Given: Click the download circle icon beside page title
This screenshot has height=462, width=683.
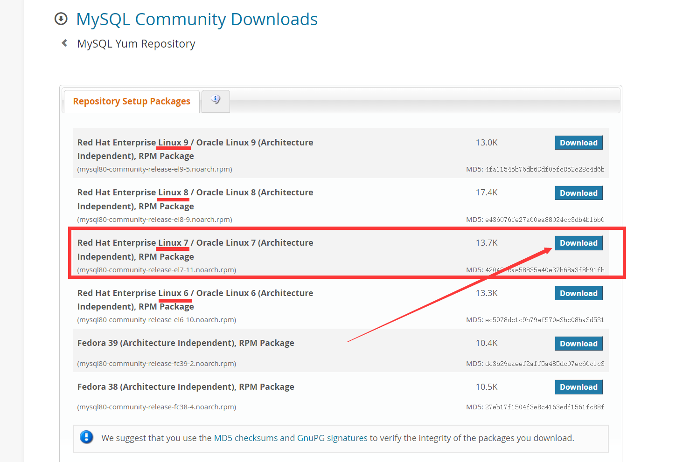Looking at the screenshot, I should (61, 19).
